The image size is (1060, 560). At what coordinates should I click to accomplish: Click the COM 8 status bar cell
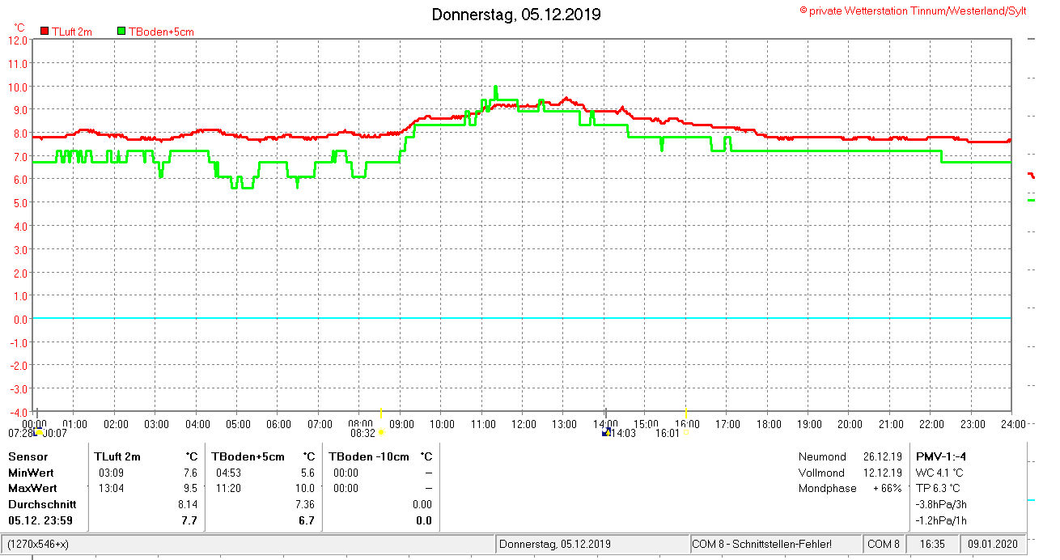(x=884, y=544)
